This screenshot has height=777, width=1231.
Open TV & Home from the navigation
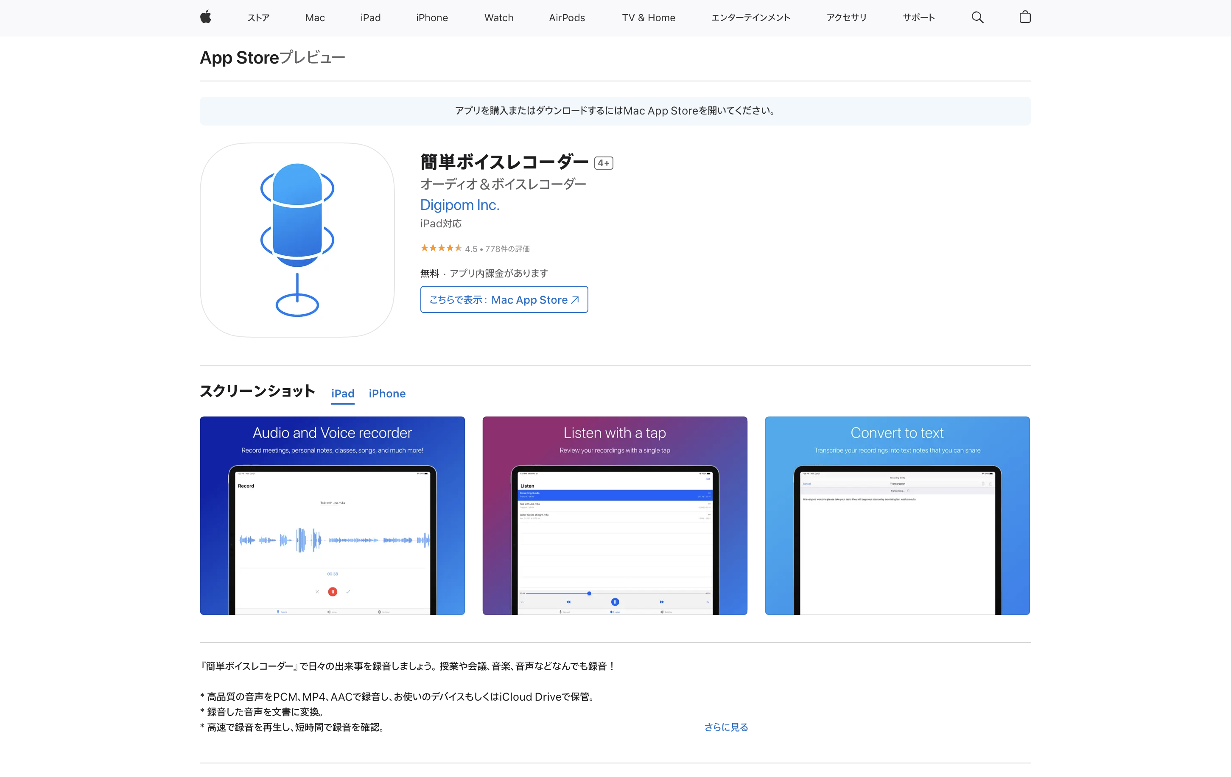[648, 17]
